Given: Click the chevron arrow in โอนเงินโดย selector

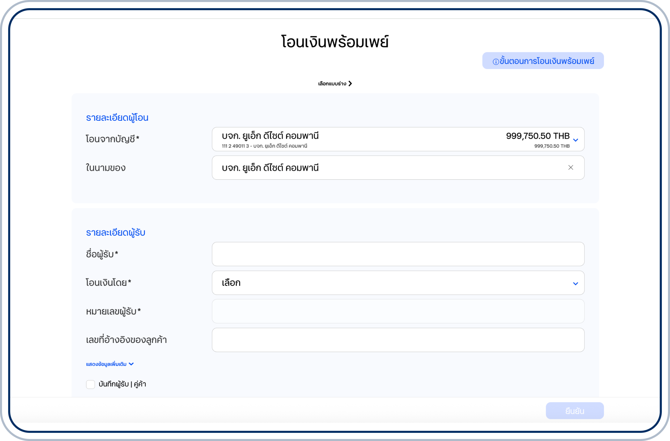Looking at the screenshot, I should pos(575,283).
